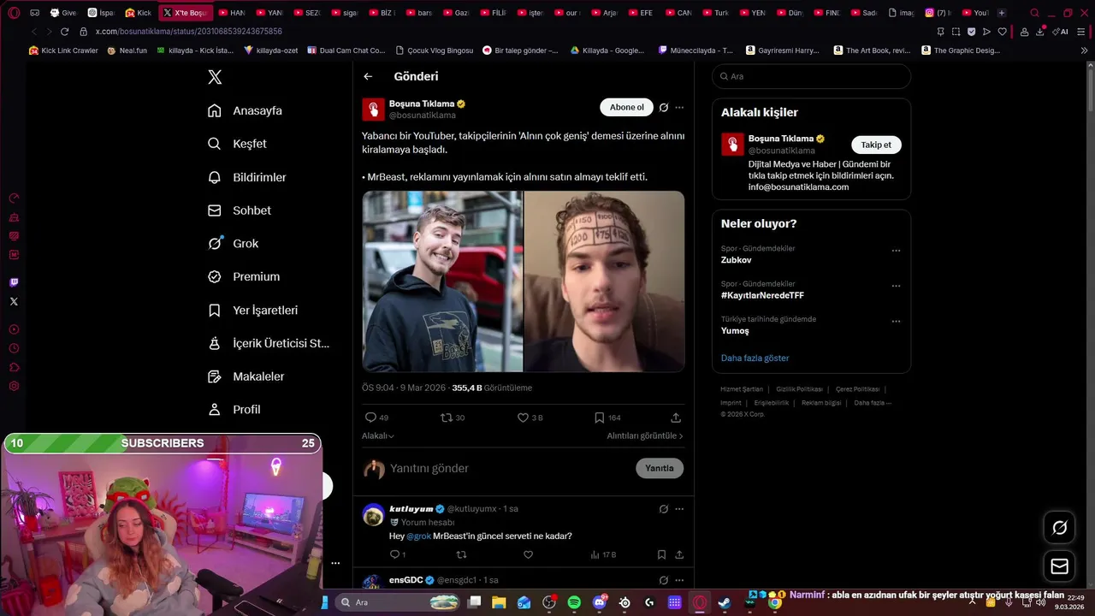Click the Windows taskbar Ara search box
This screenshot has width=1095, height=616.
399,602
